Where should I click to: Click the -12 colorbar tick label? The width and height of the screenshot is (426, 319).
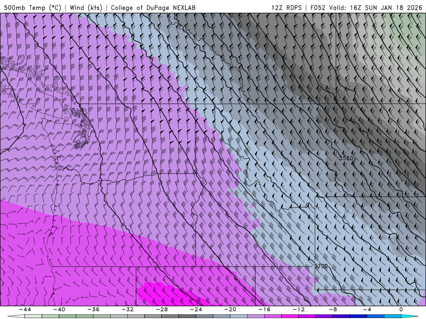point(299,309)
